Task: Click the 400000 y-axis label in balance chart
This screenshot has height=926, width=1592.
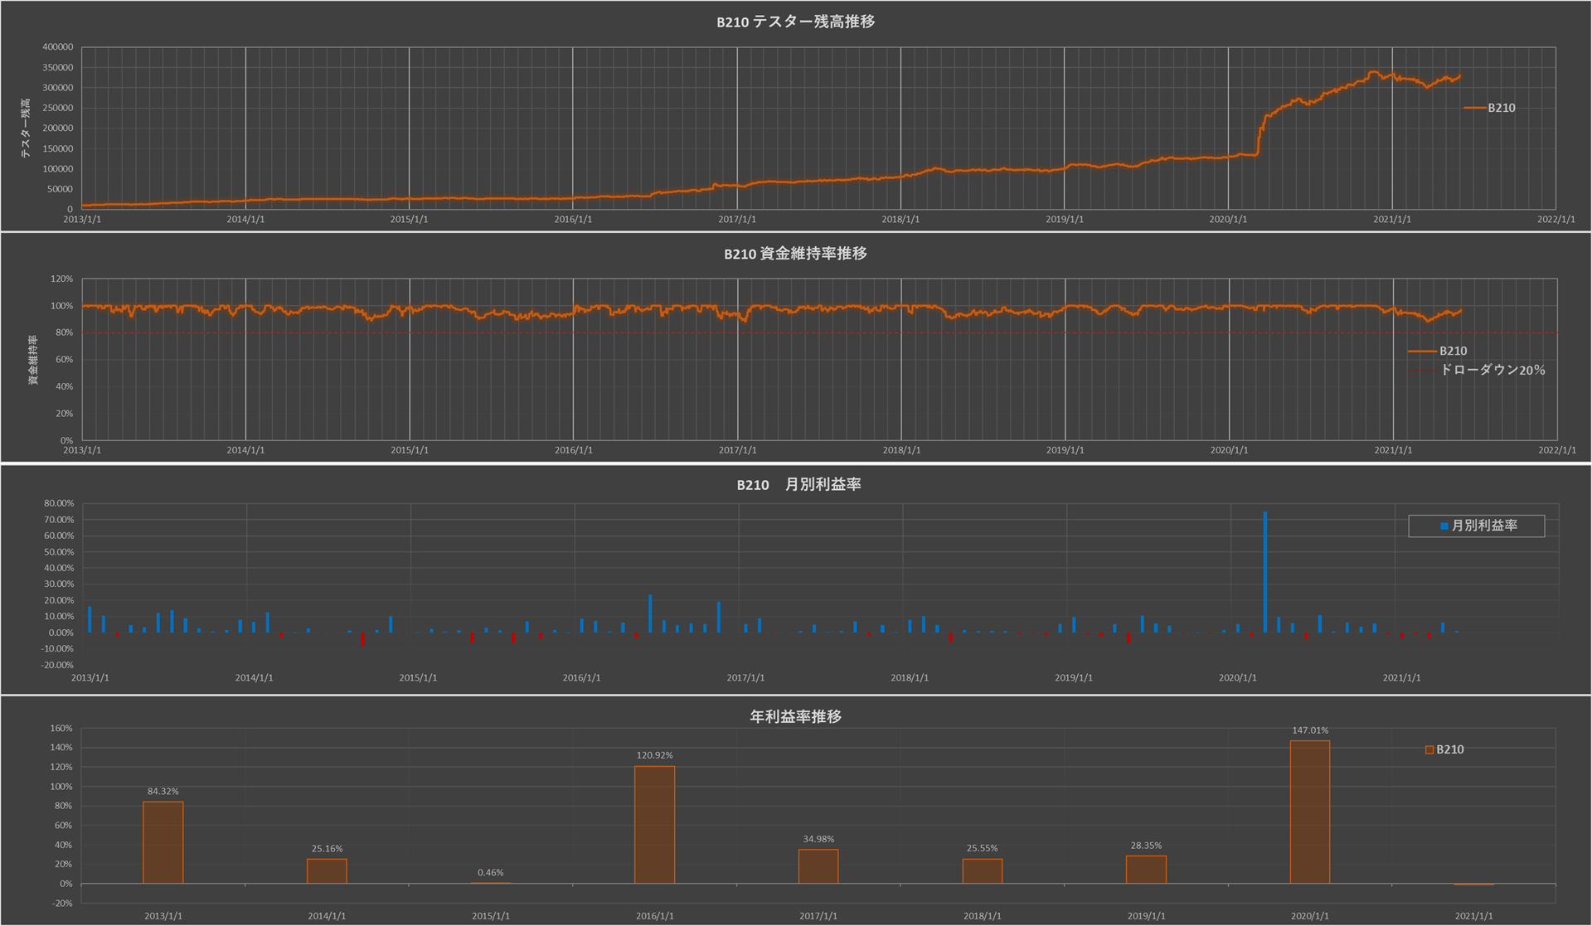Action: pos(58,47)
